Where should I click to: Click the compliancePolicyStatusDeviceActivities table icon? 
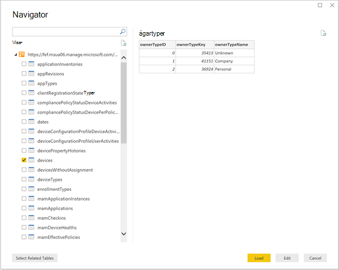[31, 102]
